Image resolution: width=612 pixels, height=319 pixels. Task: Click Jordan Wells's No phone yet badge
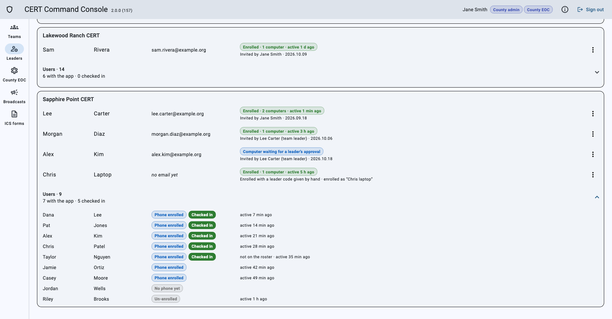(x=167, y=288)
